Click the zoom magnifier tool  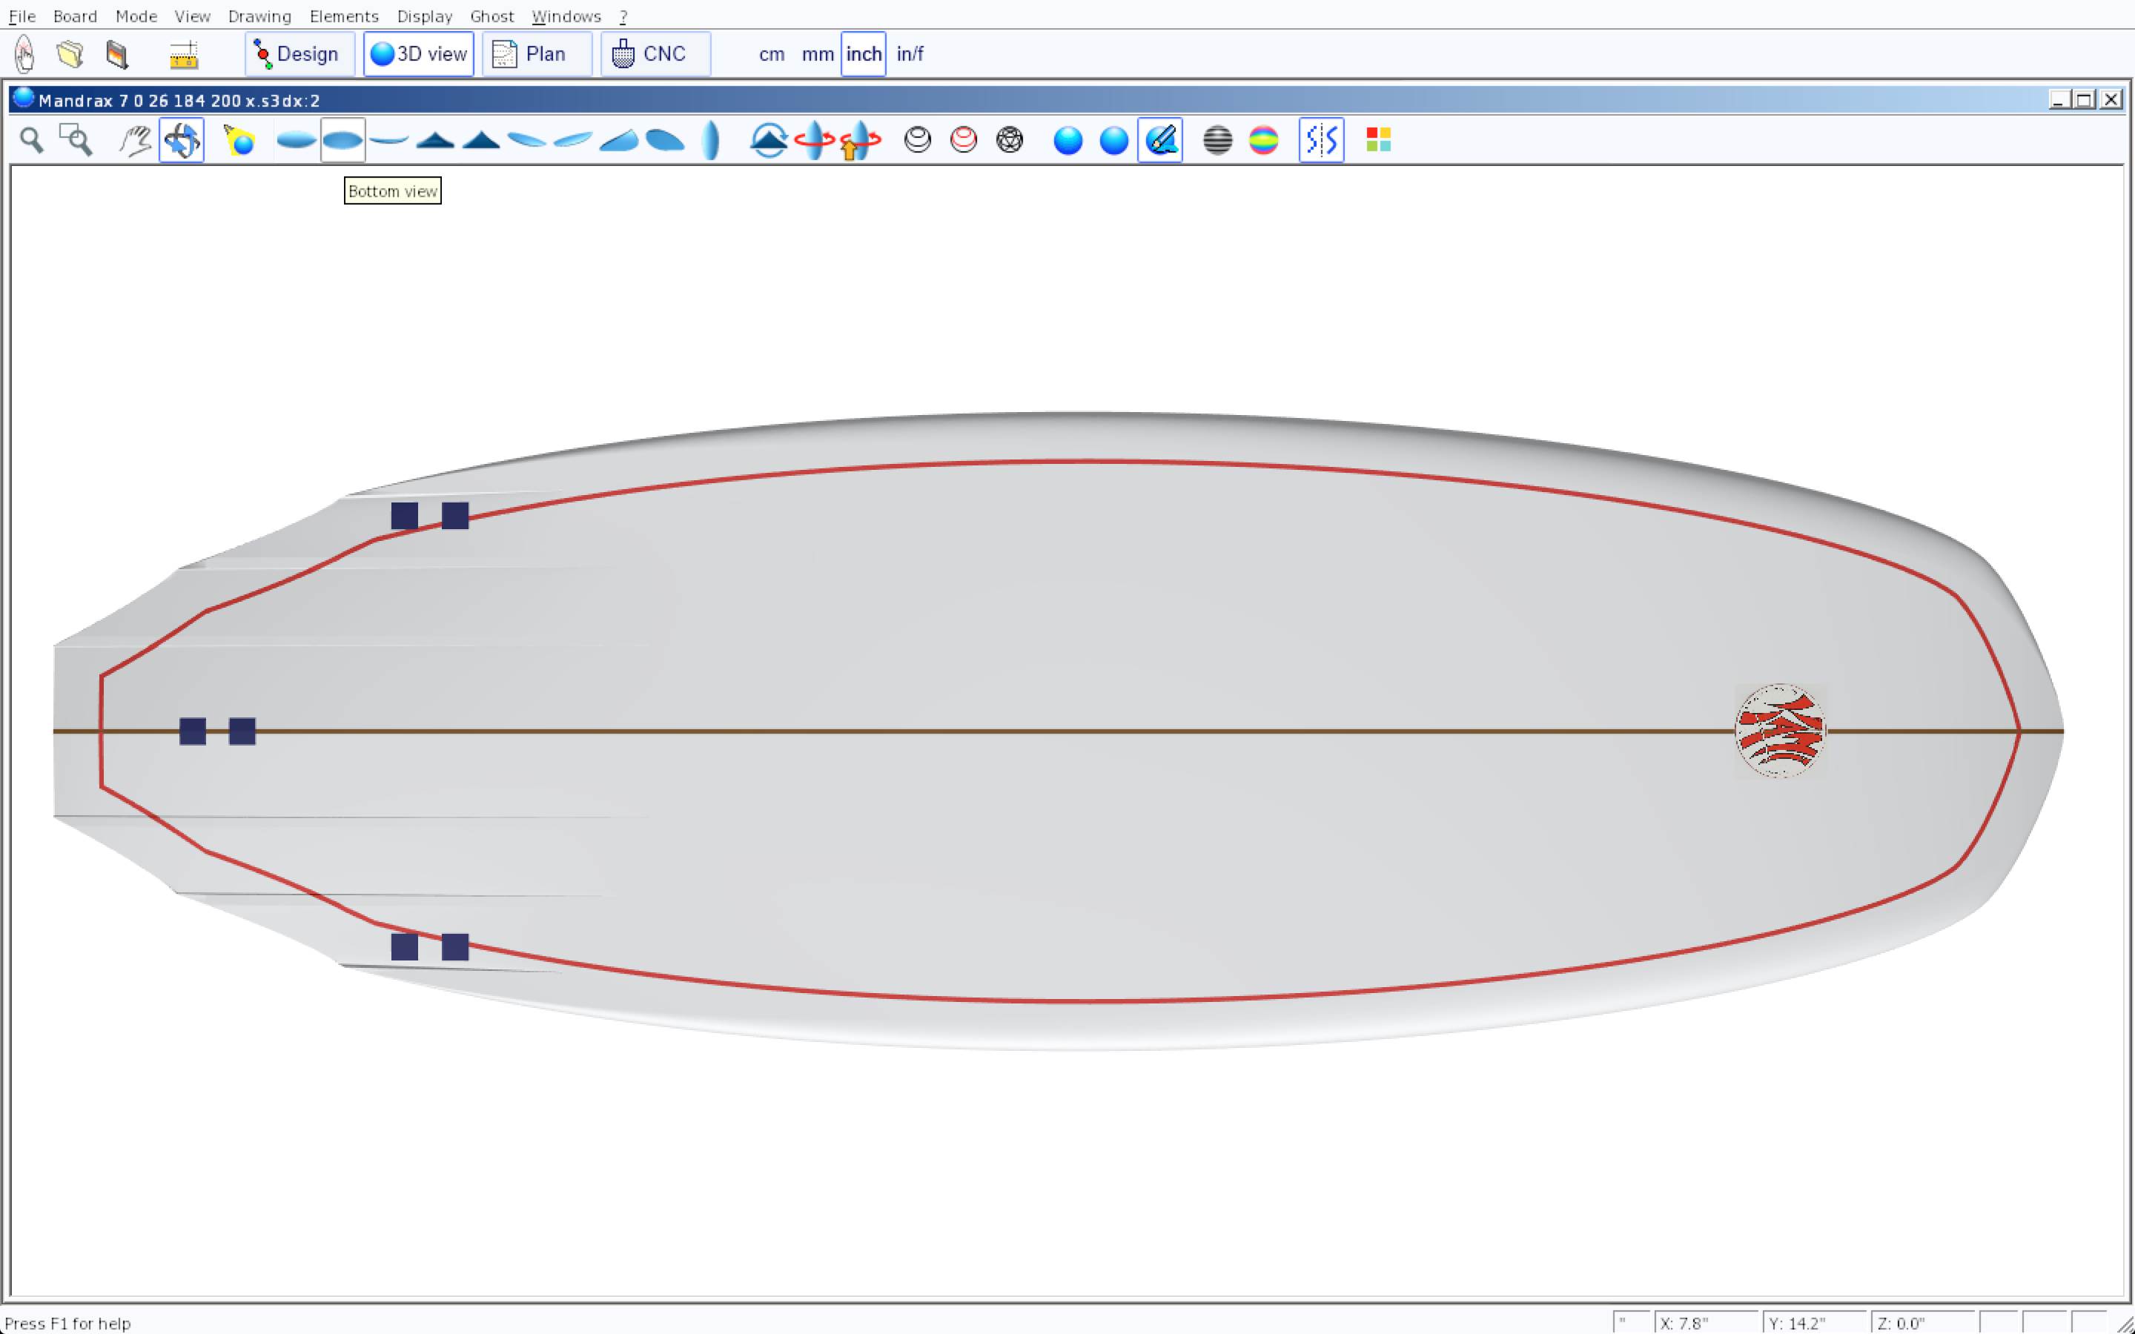coord(32,140)
